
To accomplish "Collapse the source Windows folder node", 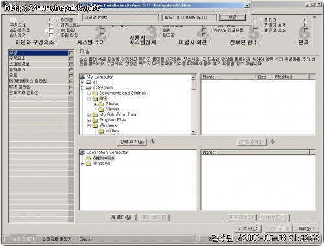I will pyautogui.click(x=89, y=126).
